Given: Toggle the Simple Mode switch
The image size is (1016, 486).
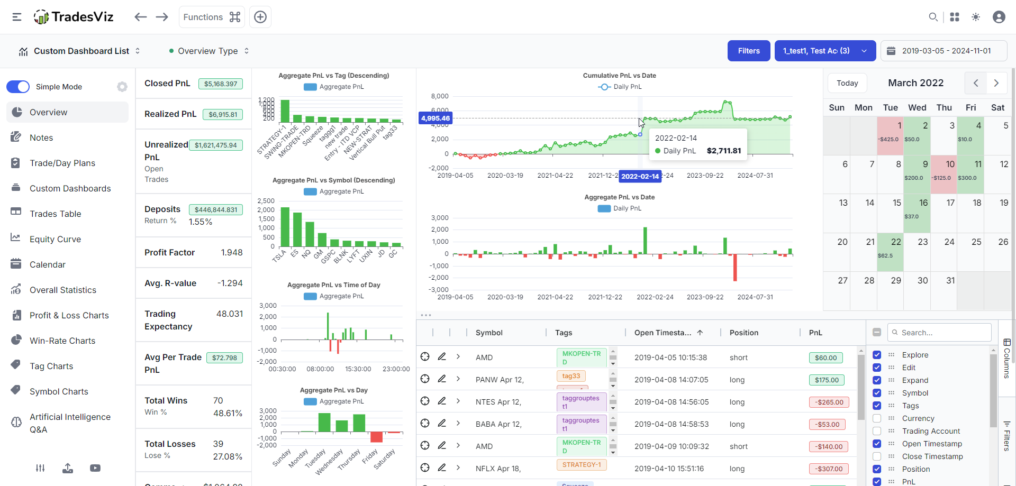Looking at the screenshot, I should [x=18, y=87].
